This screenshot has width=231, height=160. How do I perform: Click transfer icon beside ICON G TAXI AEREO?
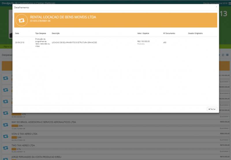[5, 136]
